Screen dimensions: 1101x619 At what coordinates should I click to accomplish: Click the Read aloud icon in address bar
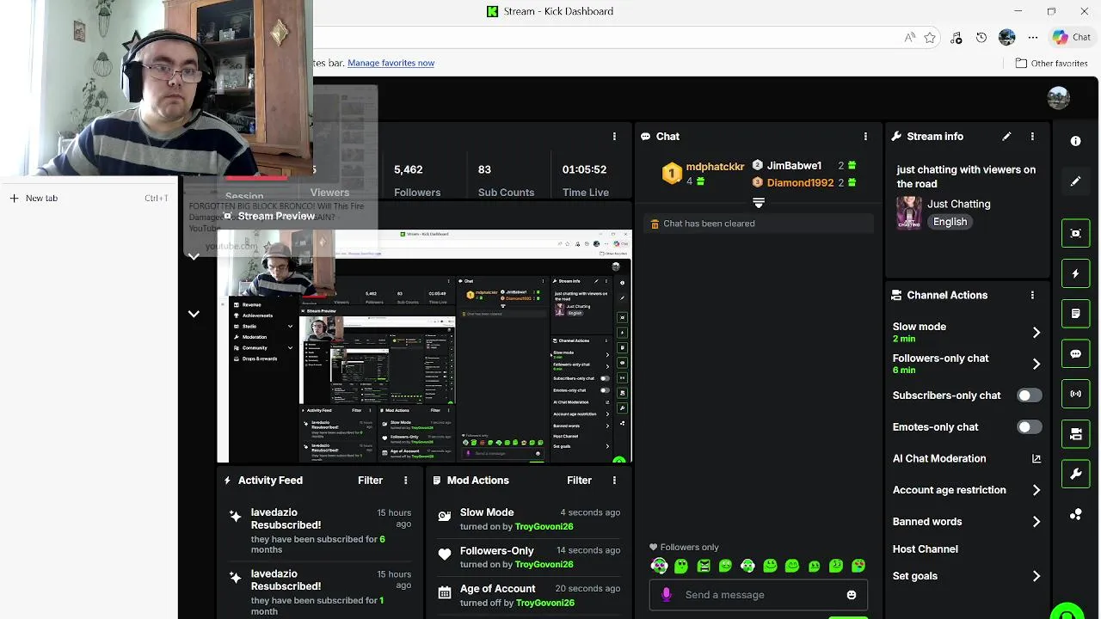click(909, 38)
